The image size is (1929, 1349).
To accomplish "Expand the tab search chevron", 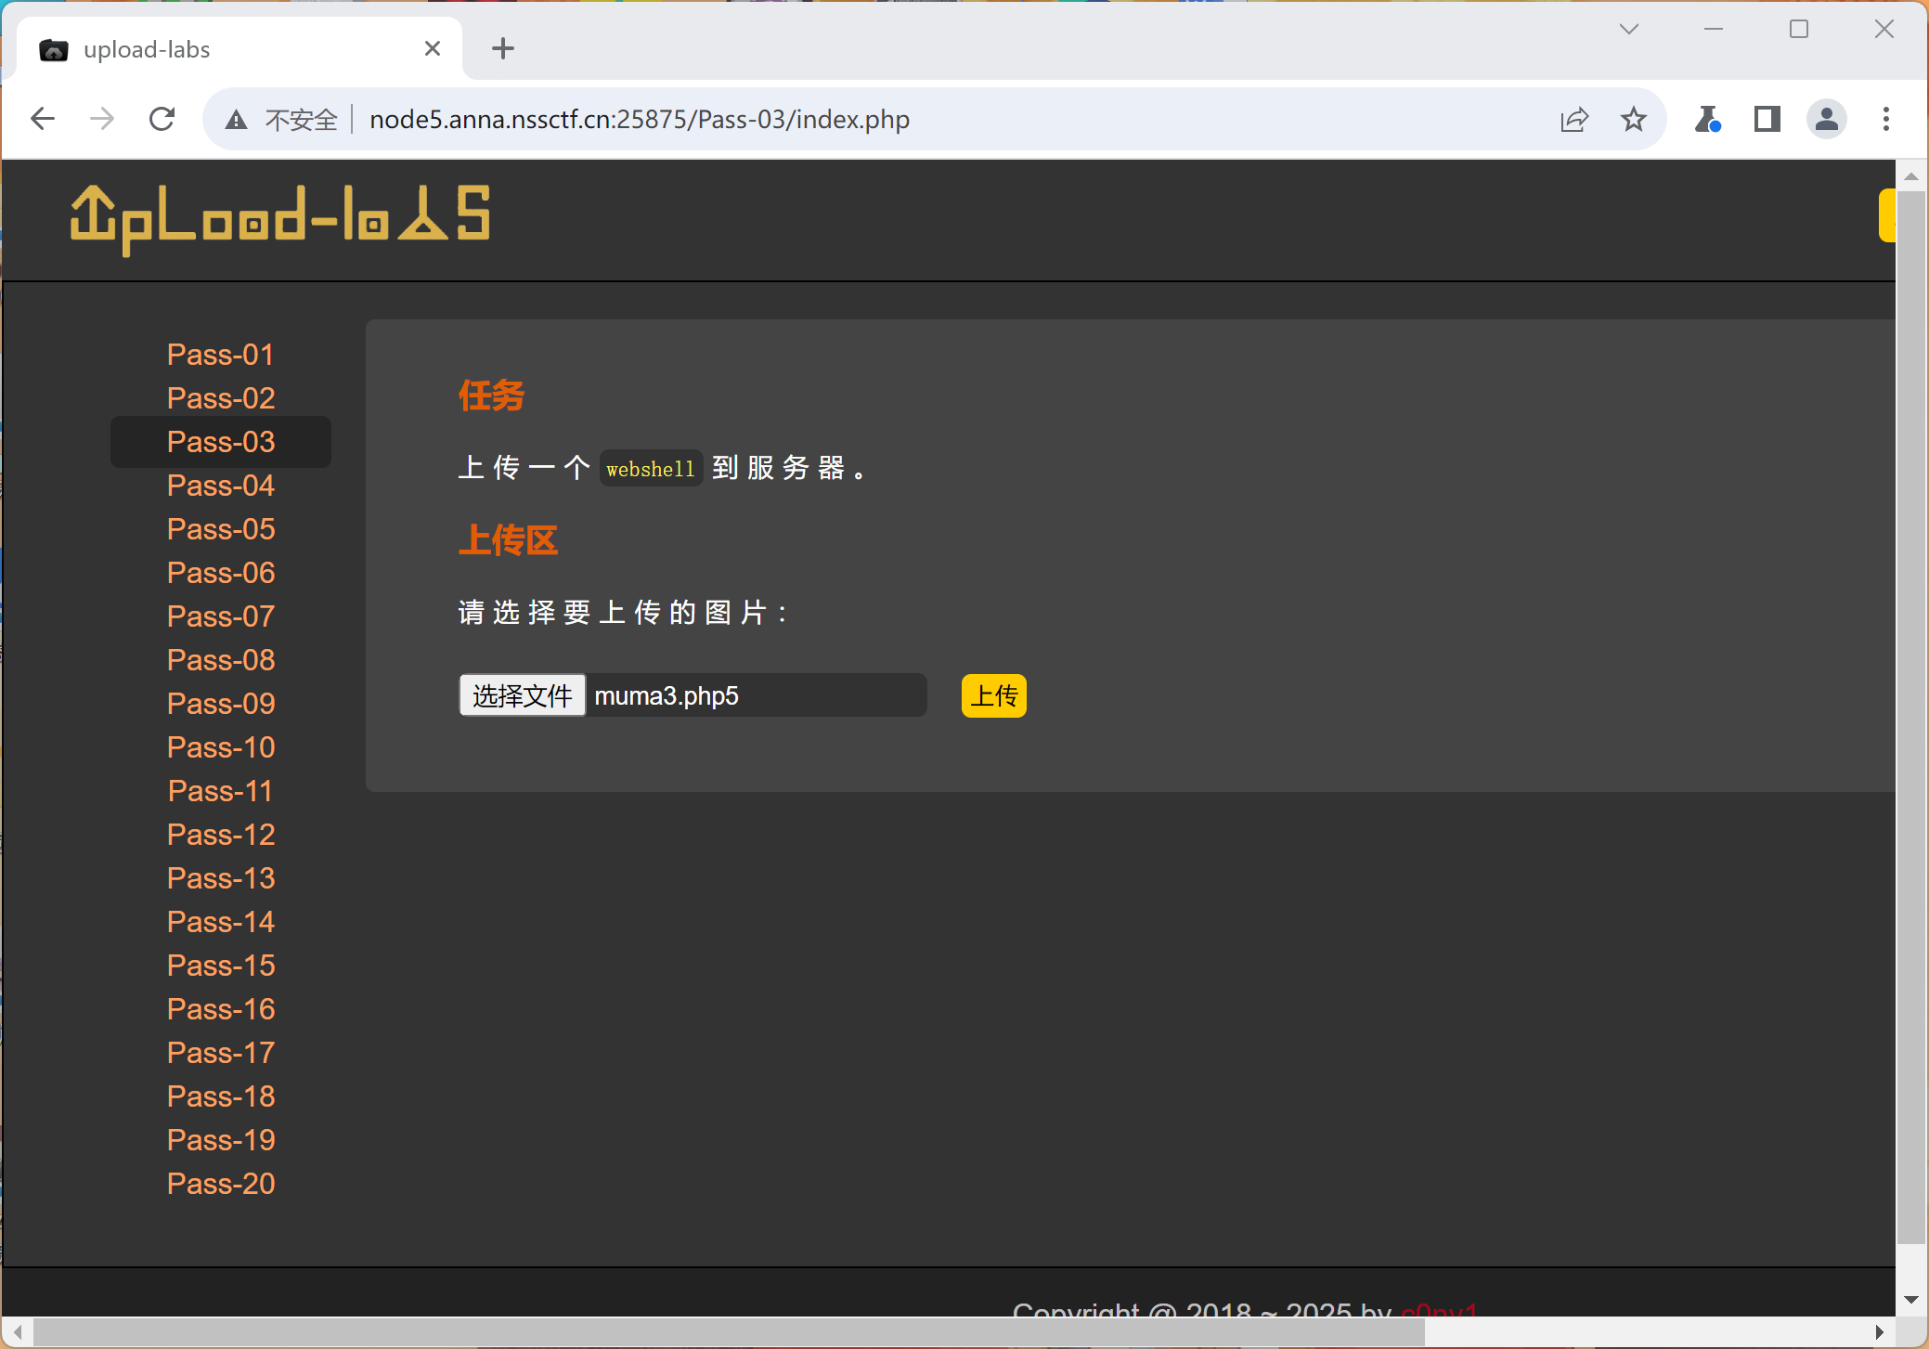I will (x=1629, y=29).
